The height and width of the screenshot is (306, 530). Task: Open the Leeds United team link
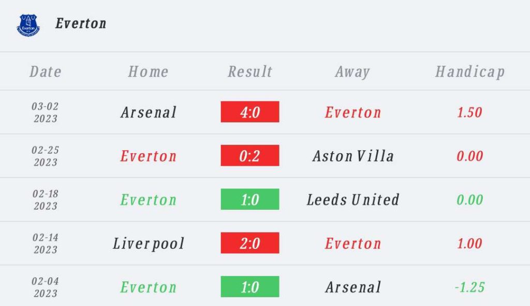coord(353,200)
